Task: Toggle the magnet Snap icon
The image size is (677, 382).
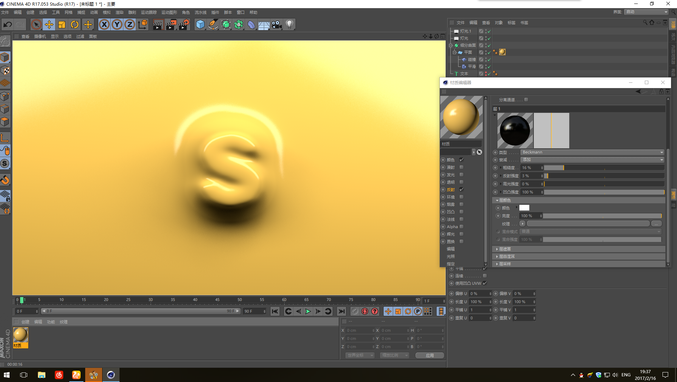Action: point(5,180)
